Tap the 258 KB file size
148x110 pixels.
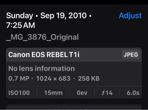[89, 79]
